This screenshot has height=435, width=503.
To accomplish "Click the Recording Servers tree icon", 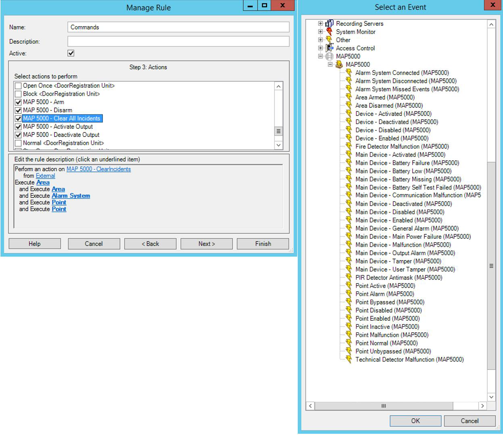I will [x=330, y=23].
